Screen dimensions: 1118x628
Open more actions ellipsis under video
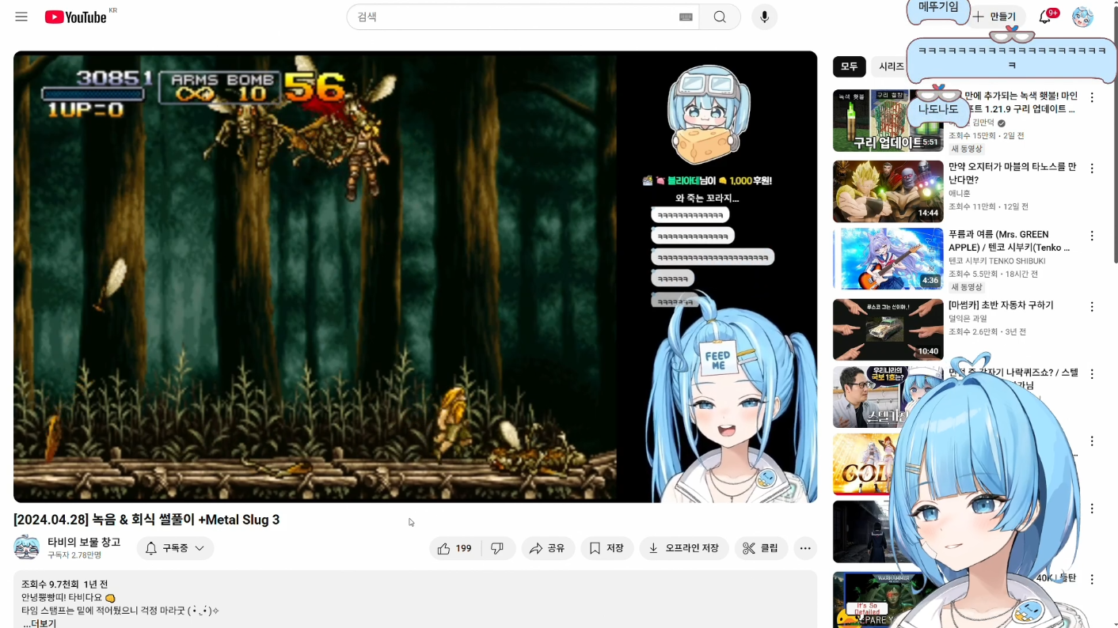tap(805, 548)
